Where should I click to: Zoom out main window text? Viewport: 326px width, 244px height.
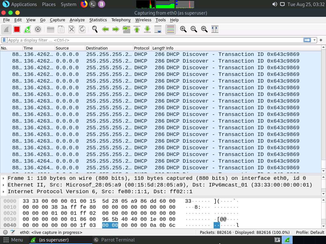point(194,29)
